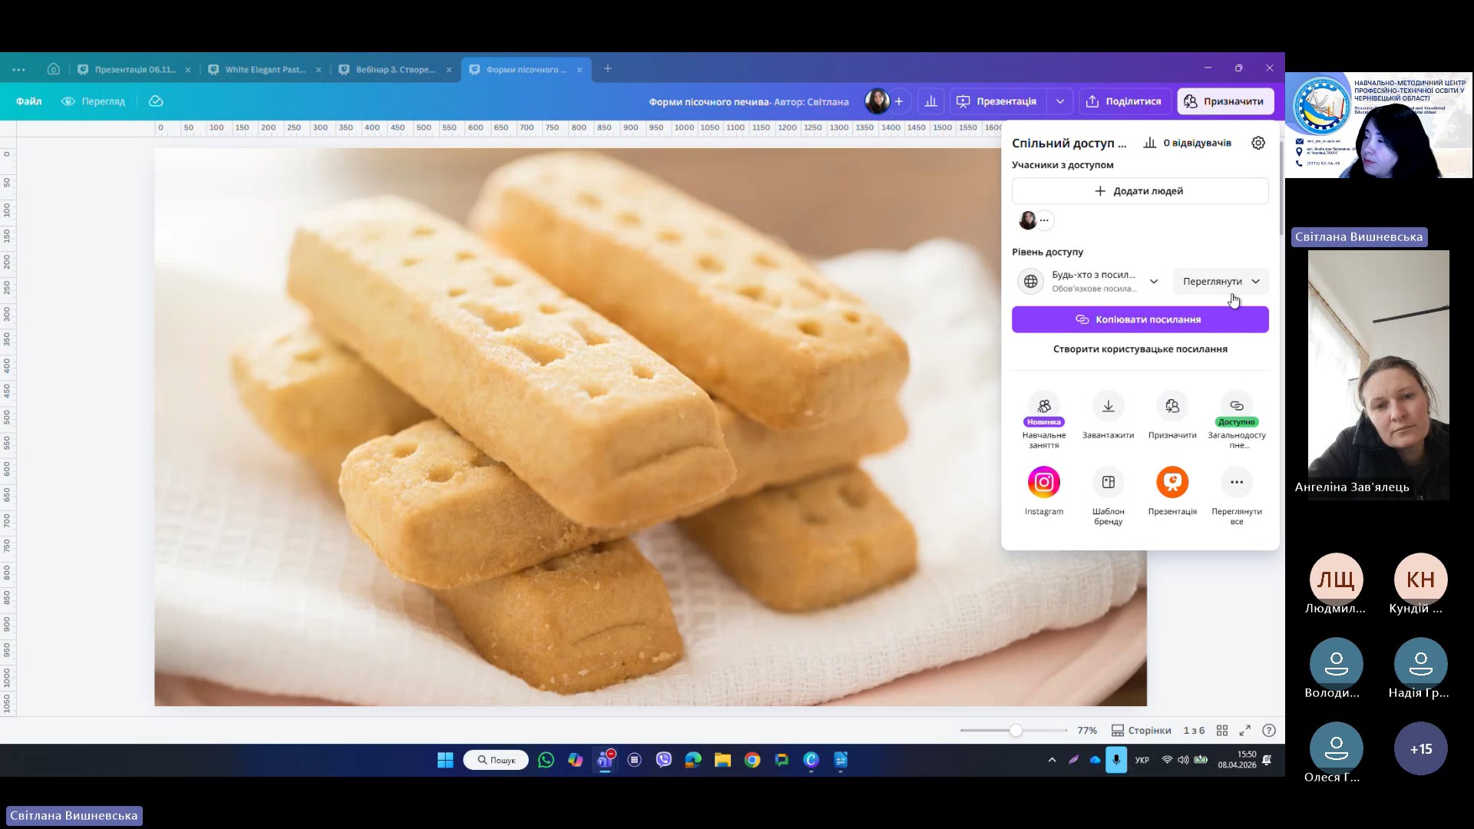The image size is (1474, 829).
Task: Open share panel settings gear
Action: tap(1258, 143)
